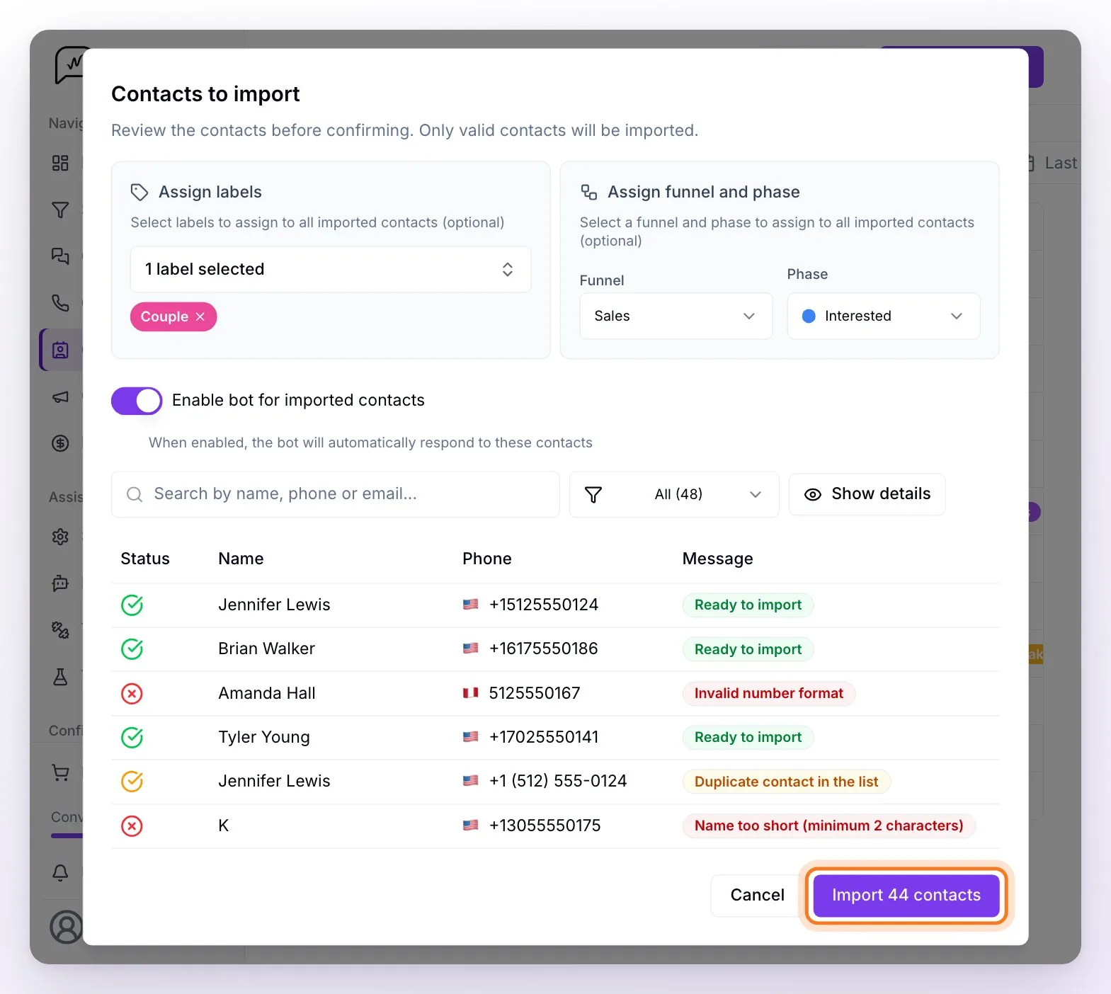This screenshot has width=1111, height=994.
Task: Click the K row's red error status icon
Action: pos(132,826)
